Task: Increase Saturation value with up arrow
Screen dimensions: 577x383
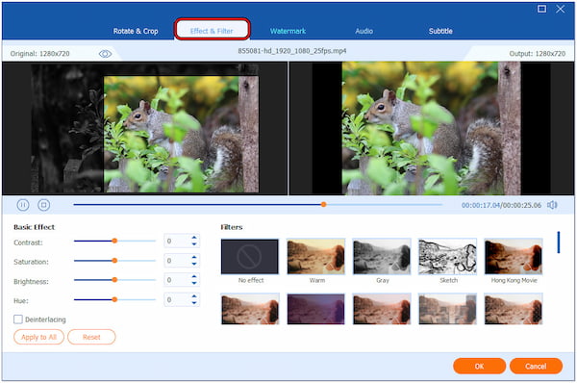Action: tap(194, 258)
